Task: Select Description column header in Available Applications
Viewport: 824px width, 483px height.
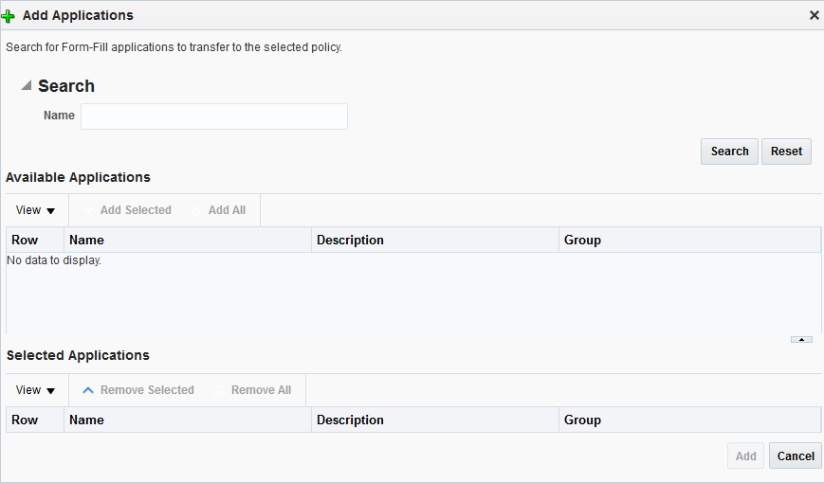Action: (x=435, y=240)
